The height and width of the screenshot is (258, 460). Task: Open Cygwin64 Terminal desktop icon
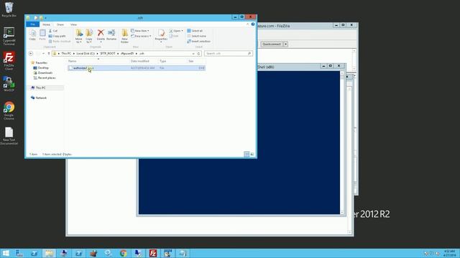coord(9,37)
